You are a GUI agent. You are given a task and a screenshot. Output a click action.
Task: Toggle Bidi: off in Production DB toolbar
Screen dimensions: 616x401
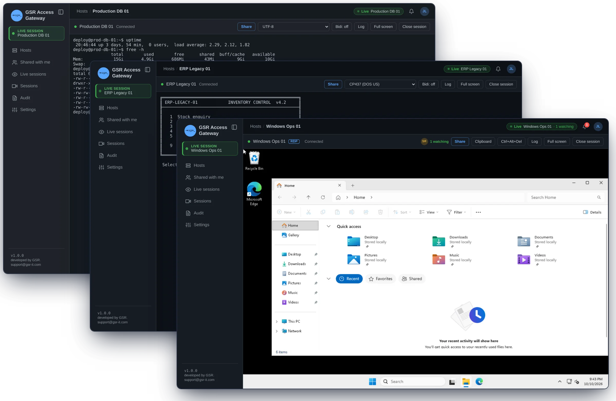pyautogui.click(x=342, y=27)
